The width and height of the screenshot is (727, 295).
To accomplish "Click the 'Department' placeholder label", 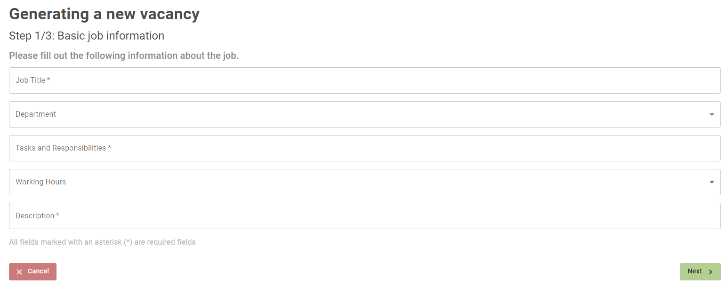I will 36,114.
